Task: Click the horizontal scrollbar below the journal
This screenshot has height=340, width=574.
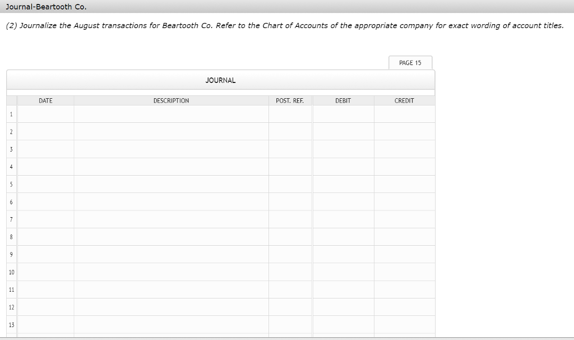Action: click(220, 337)
